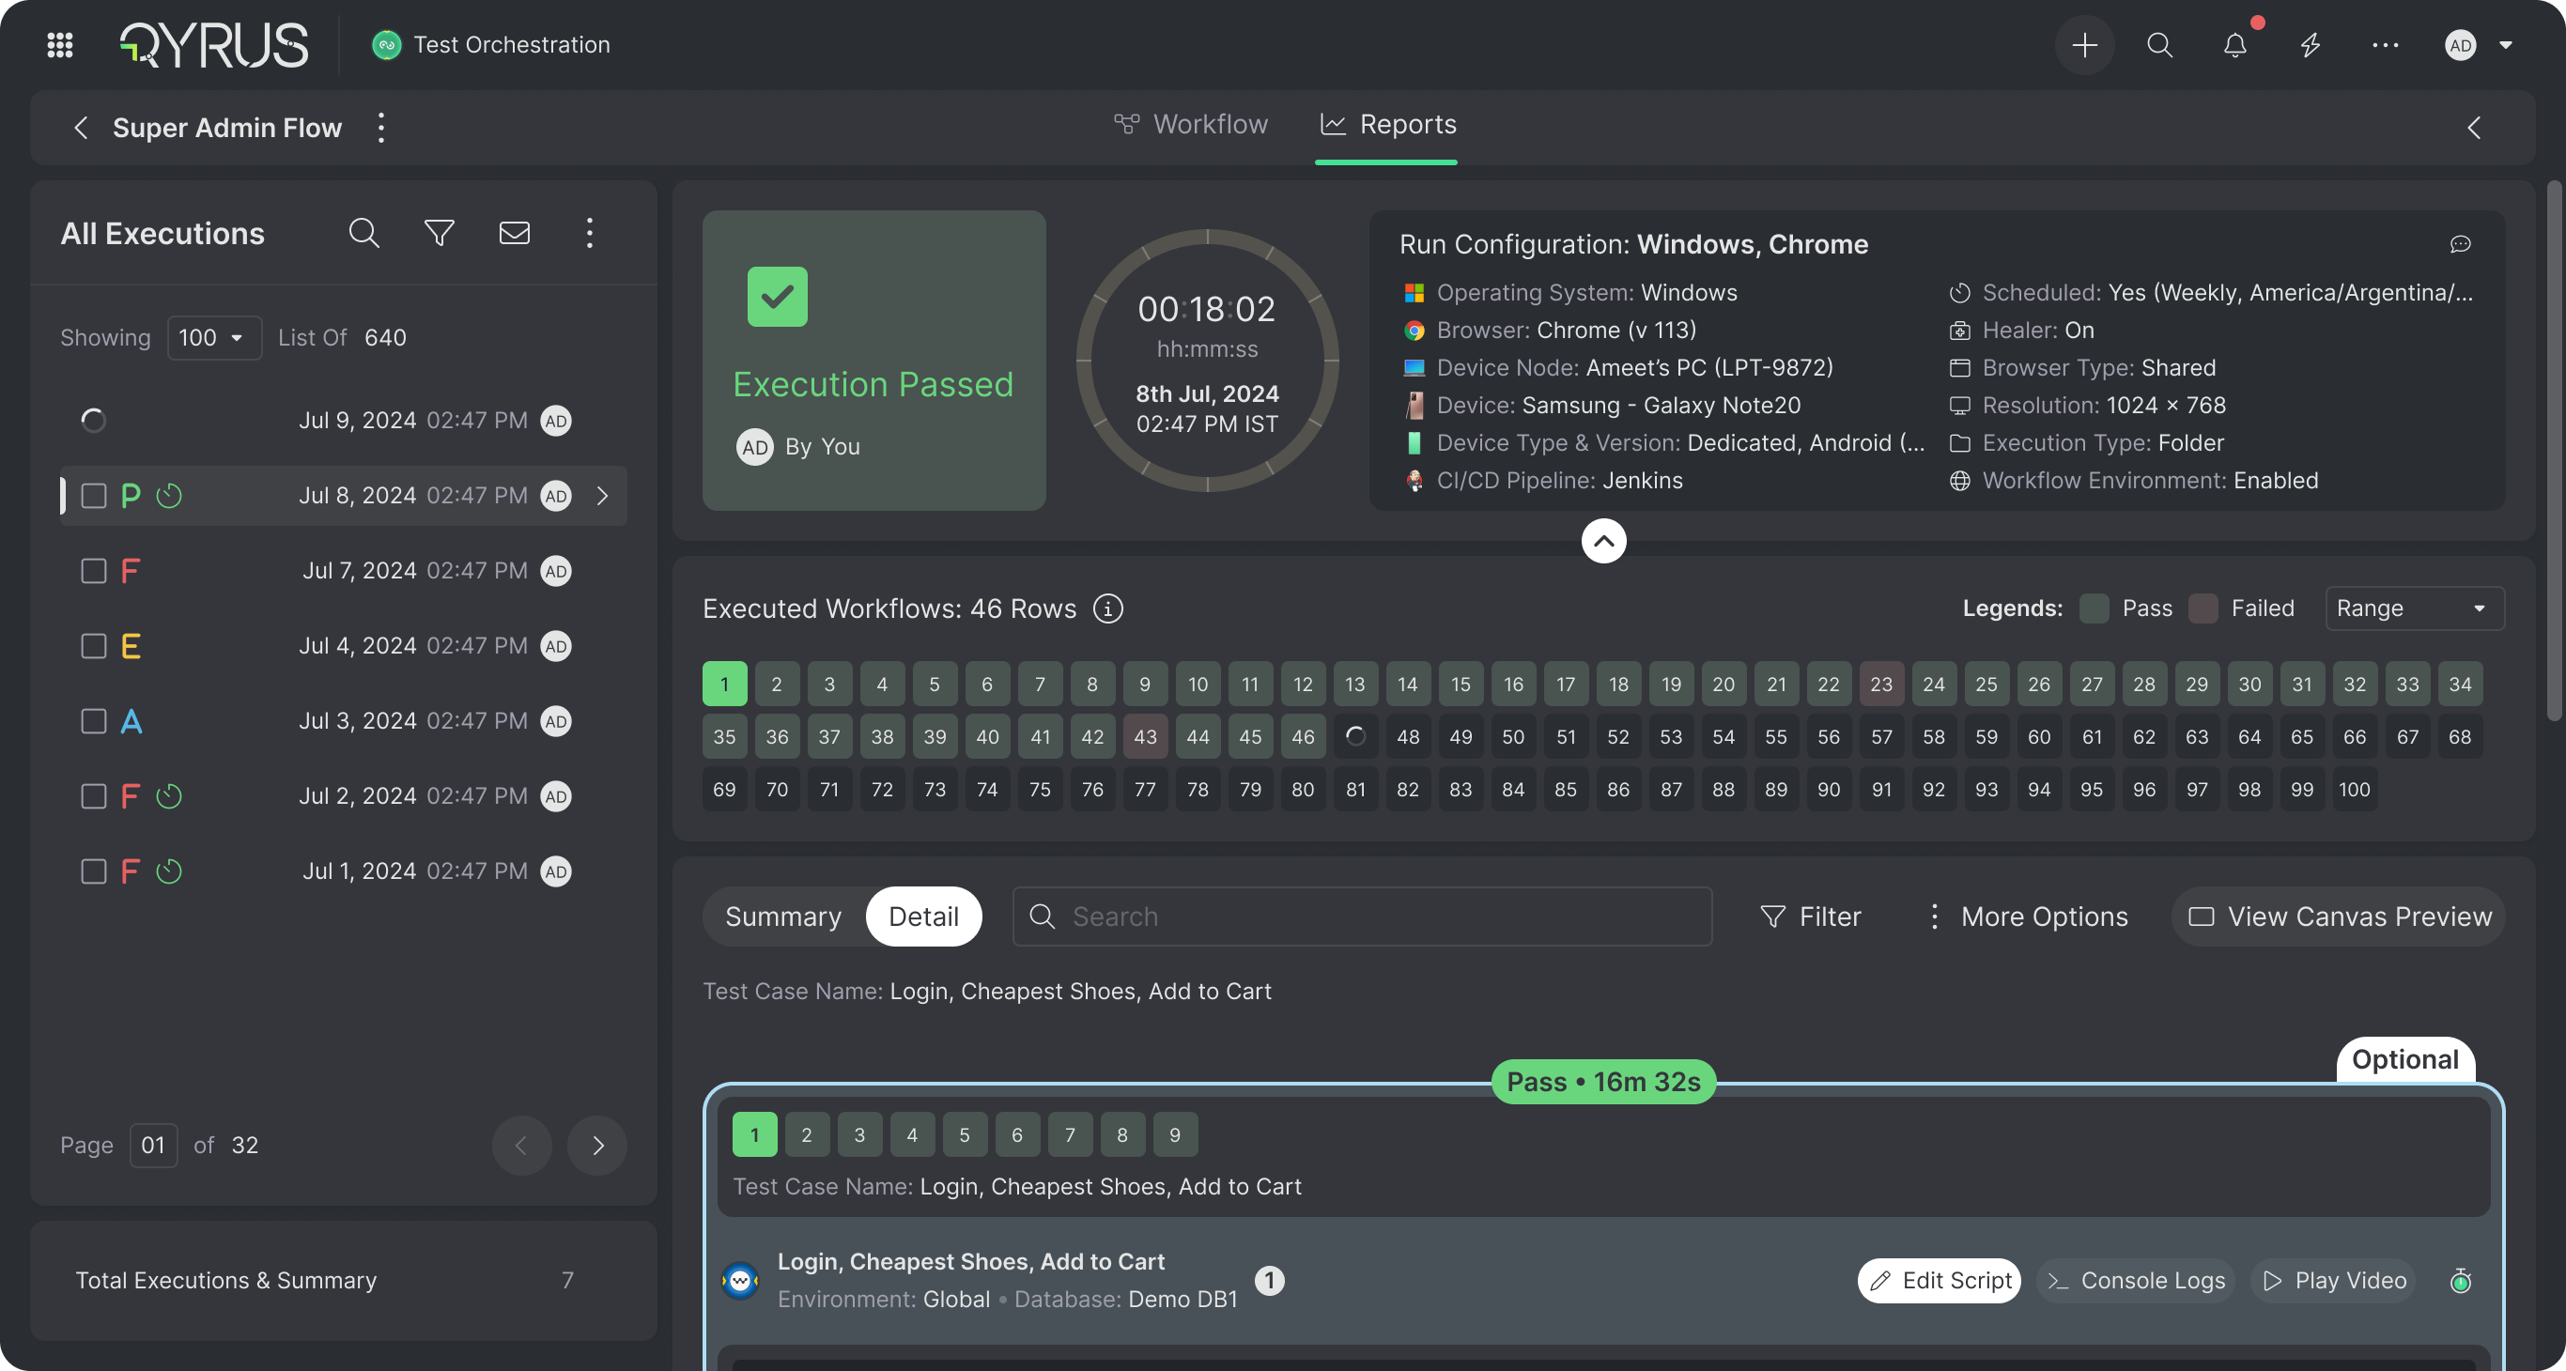Click the vertical scrollbar on right
The width and height of the screenshot is (2566, 1371).
(x=2553, y=450)
